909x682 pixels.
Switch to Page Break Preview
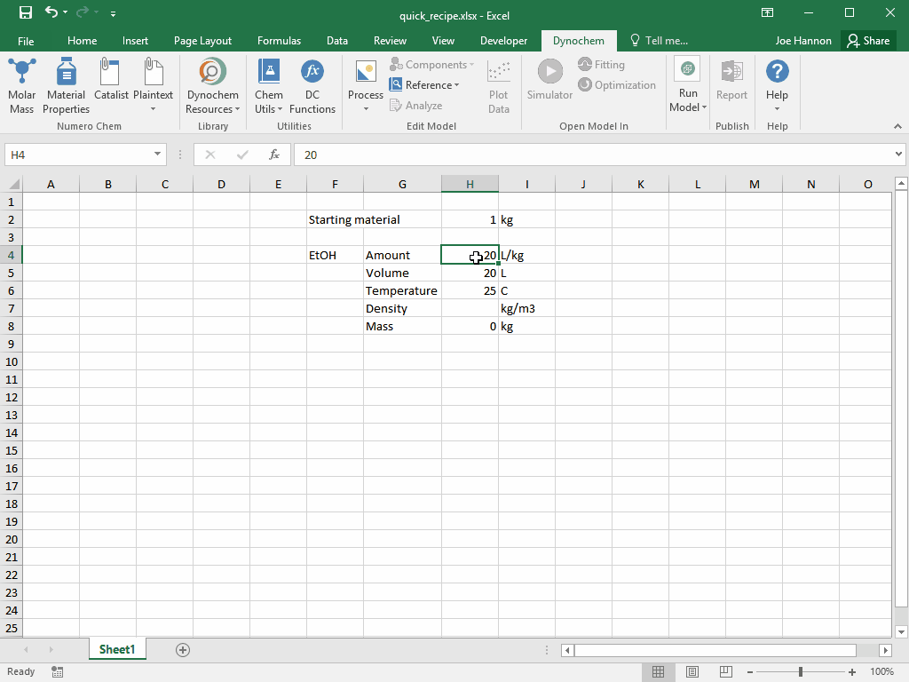tap(726, 672)
